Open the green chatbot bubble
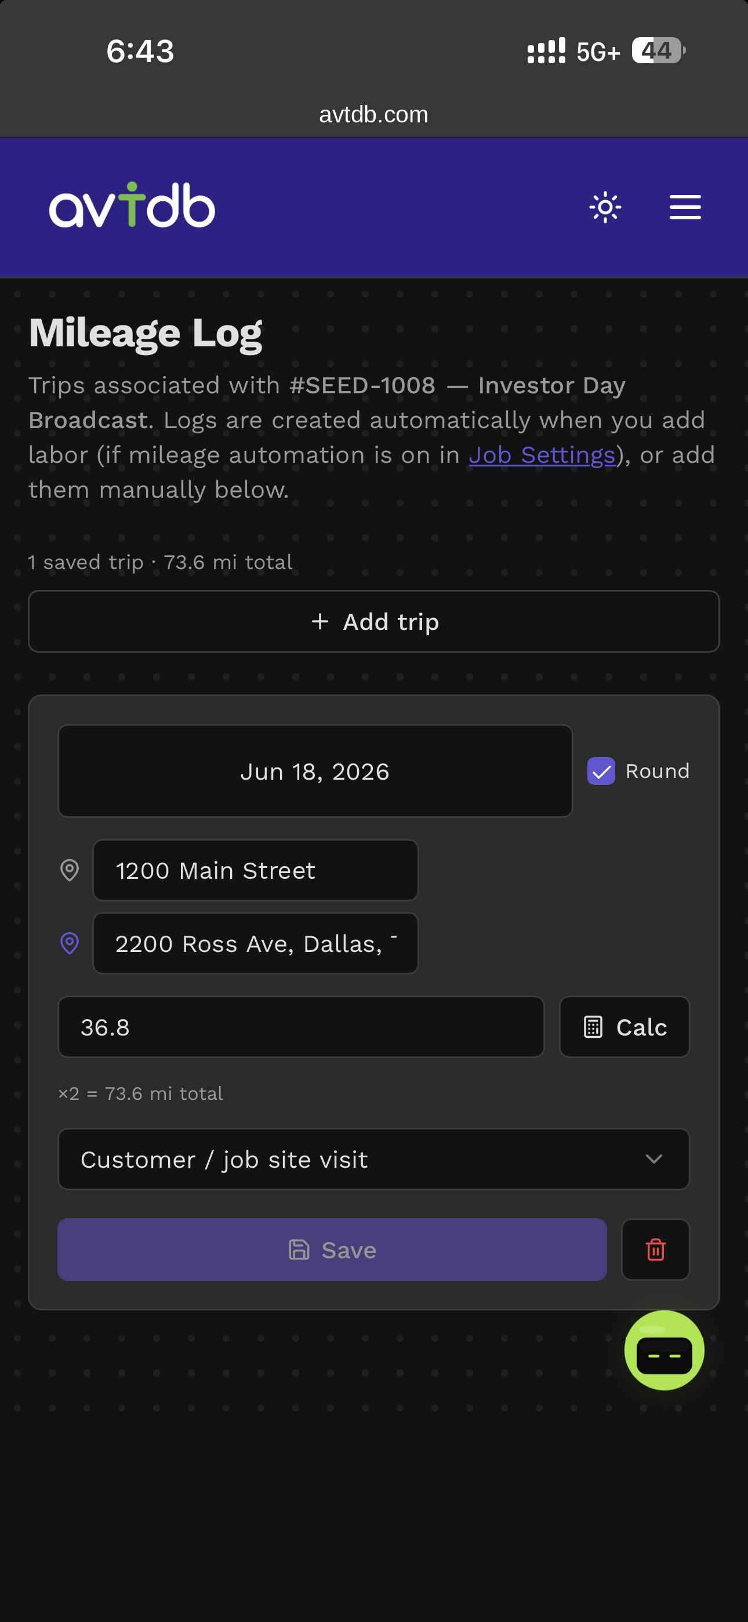 click(x=665, y=1350)
